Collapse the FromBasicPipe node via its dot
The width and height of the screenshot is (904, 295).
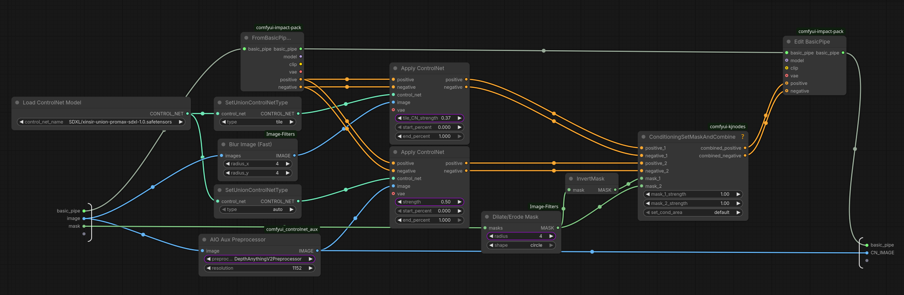click(x=246, y=38)
